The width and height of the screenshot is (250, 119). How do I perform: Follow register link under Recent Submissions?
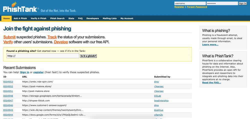[x=38, y=72]
